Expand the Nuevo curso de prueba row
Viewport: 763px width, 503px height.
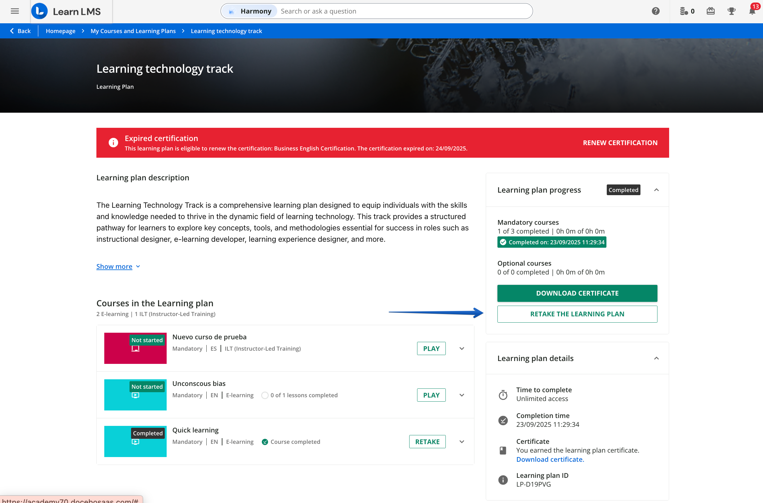462,348
